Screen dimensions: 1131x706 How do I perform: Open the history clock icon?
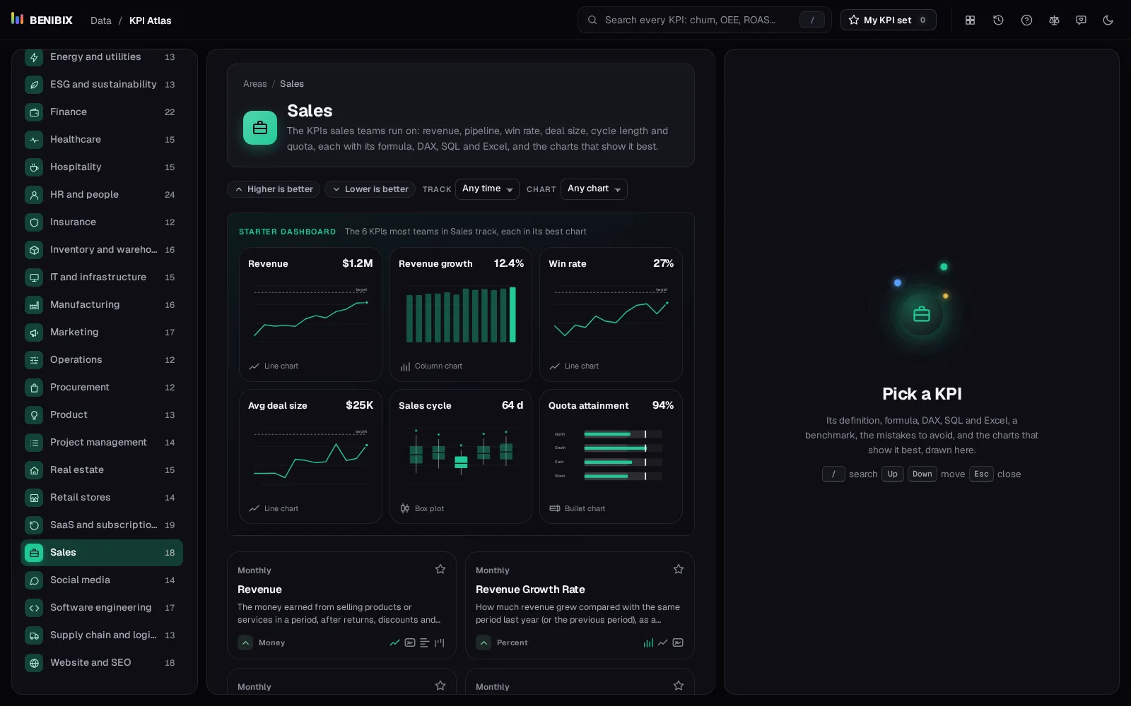point(998,20)
